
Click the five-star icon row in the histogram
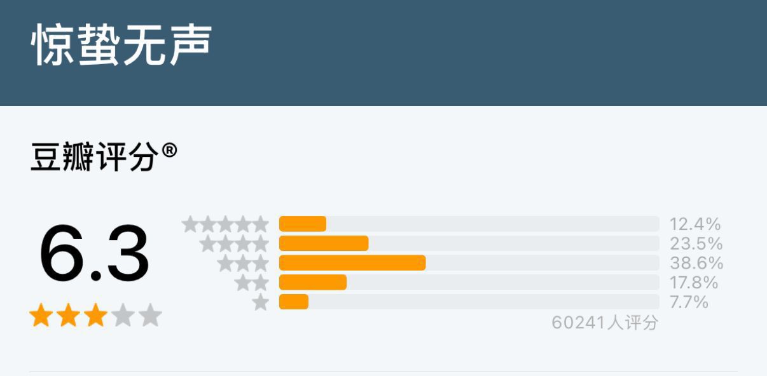[x=226, y=224]
